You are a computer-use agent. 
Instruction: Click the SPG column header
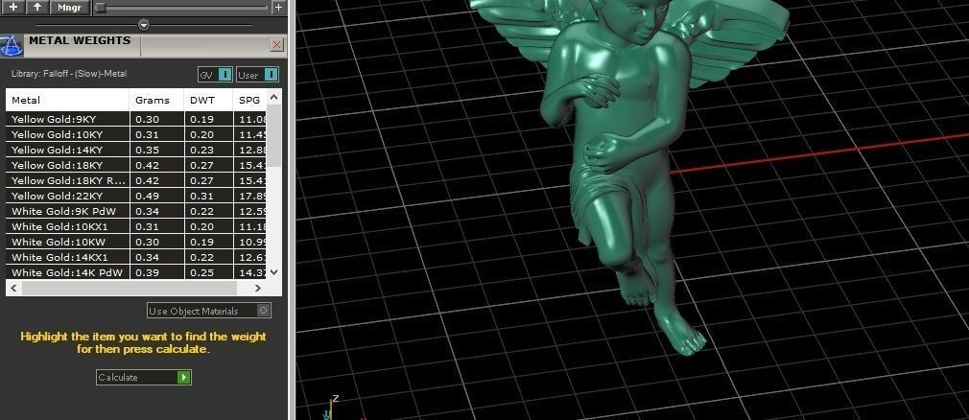250,100
